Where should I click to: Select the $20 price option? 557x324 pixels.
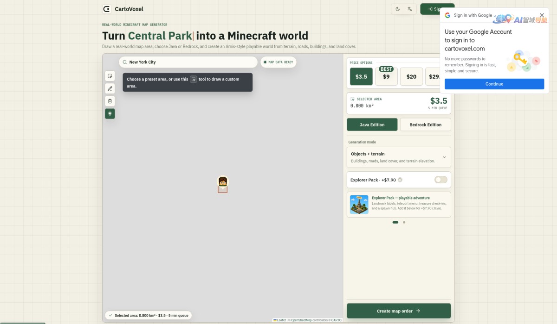pos(411,76)
